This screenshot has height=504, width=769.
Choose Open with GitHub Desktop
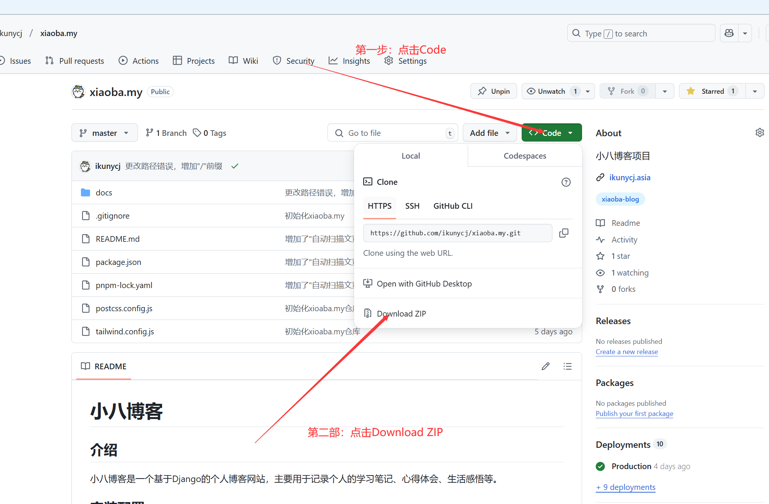pyautogui.click(x=424, y=284)
